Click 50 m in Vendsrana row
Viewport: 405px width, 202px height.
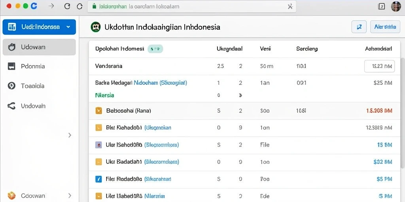pos(267,66)
